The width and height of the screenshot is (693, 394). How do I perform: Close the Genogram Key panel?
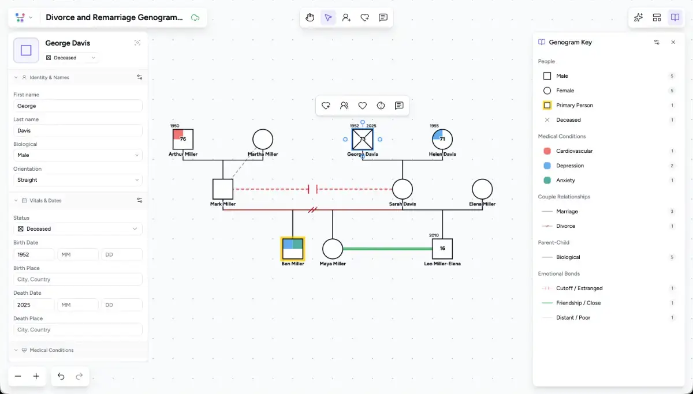[673, 42]
